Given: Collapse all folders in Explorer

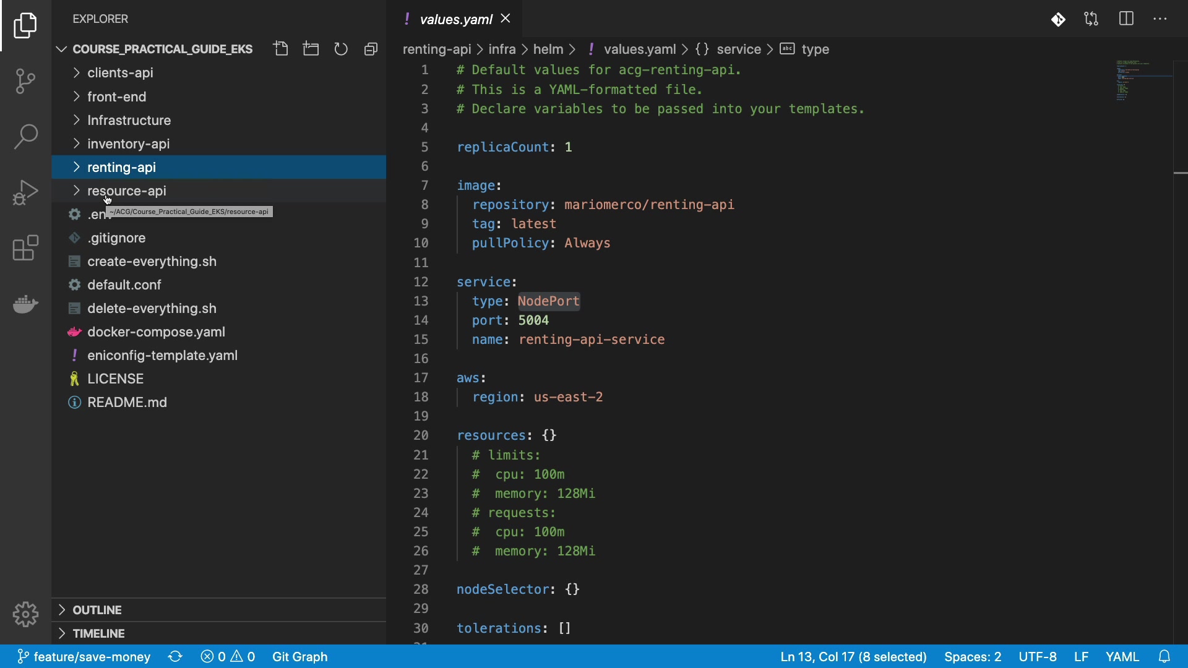Looking at the screenshot, I should tap(371, 49).
